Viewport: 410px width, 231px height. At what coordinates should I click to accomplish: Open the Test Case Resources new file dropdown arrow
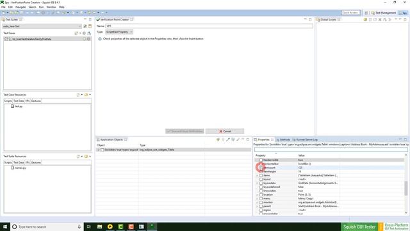coord(81,95)
